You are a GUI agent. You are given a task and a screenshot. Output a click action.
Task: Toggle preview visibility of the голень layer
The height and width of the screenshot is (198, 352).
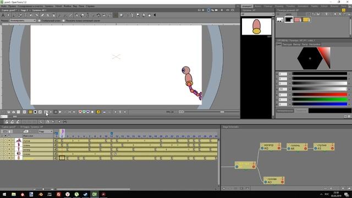(2, 145)
